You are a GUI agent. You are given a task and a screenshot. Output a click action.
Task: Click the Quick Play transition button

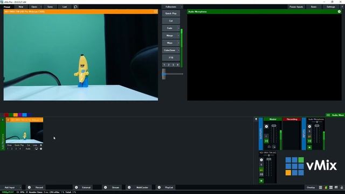pyautogui.click(x=171, y=13)
